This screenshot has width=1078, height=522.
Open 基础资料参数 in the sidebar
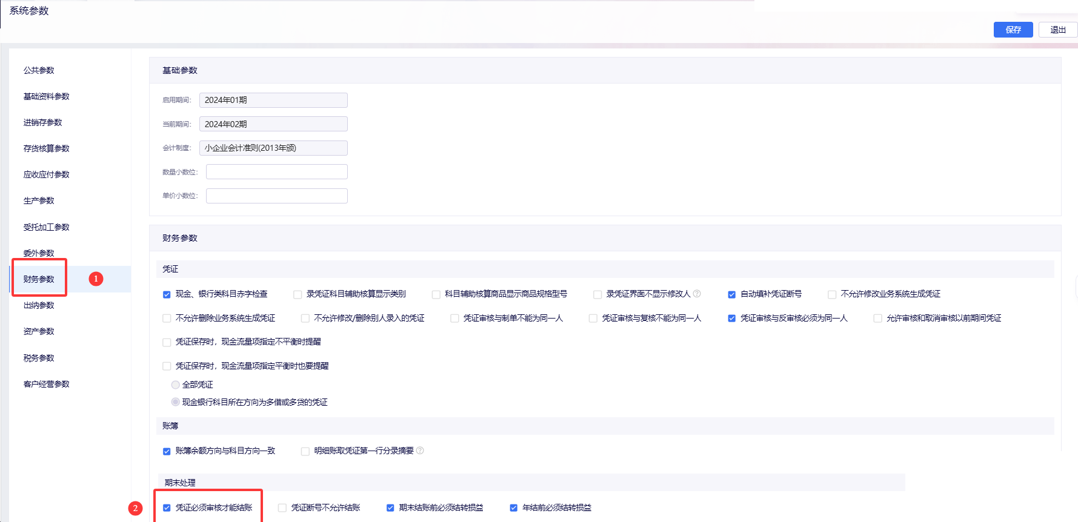(47, 96)
